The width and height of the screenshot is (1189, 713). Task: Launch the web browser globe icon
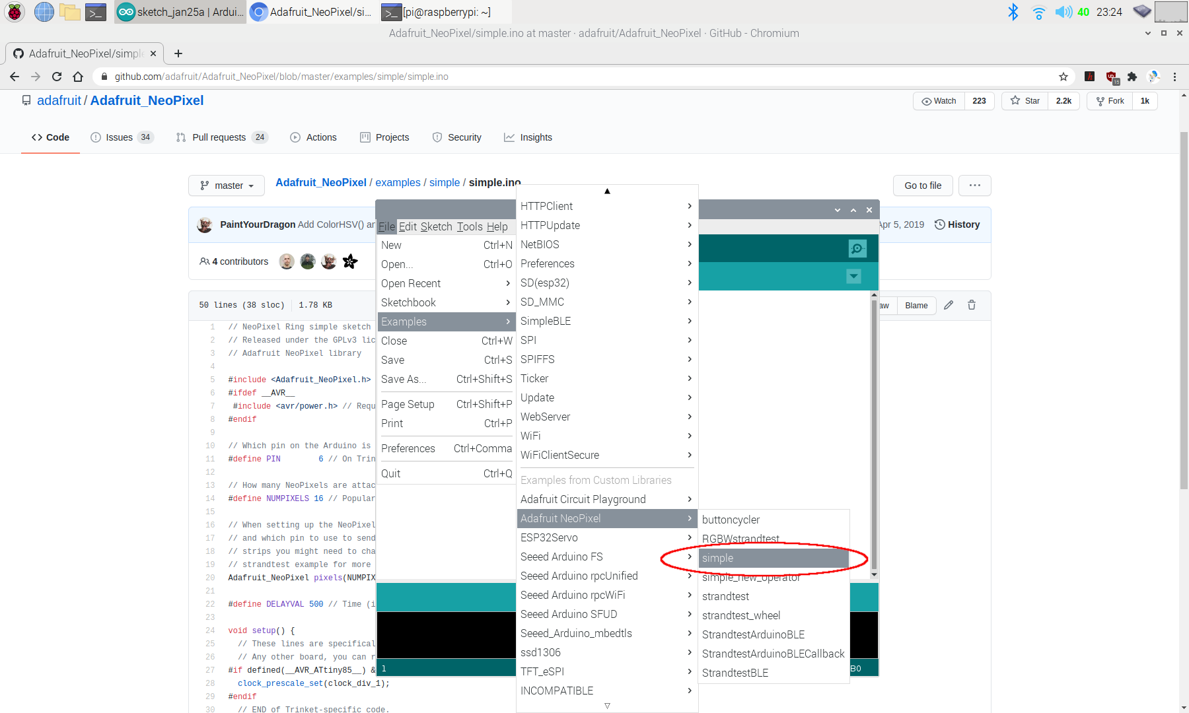[x=44, y=12]
